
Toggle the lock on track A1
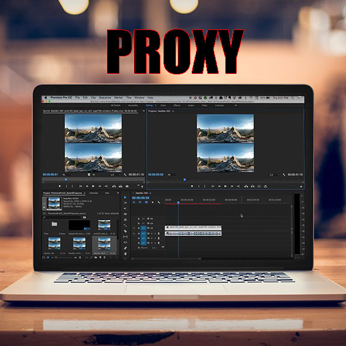(x=139, y=233)
